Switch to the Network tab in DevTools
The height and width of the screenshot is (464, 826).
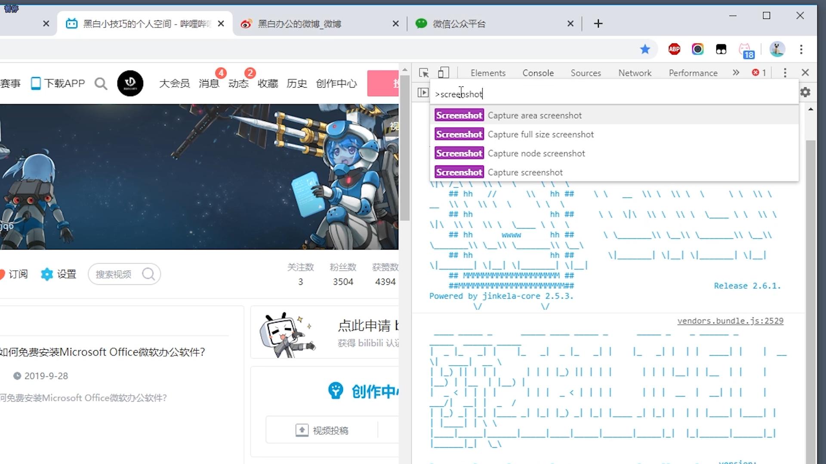click(x=635, y=73)
